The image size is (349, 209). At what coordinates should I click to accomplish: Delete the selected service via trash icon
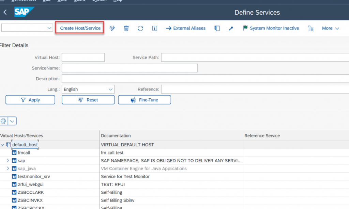126,28
